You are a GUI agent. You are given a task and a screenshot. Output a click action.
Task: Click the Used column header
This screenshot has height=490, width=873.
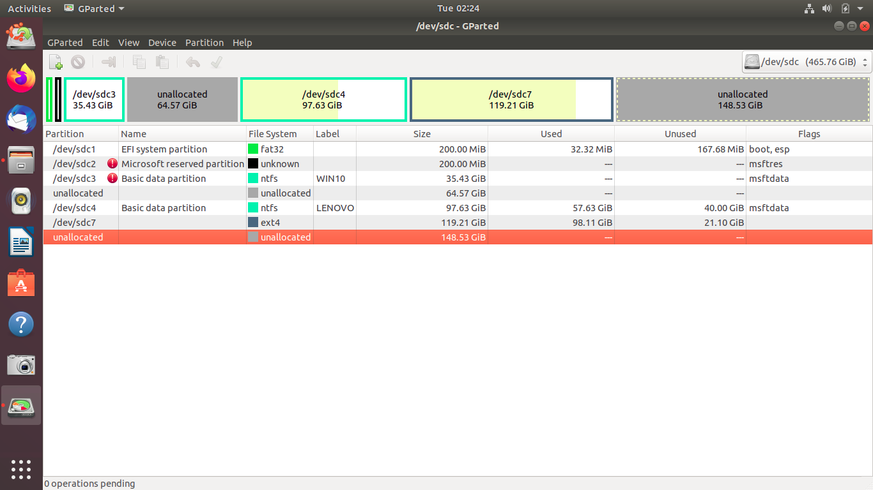(551, 134)
